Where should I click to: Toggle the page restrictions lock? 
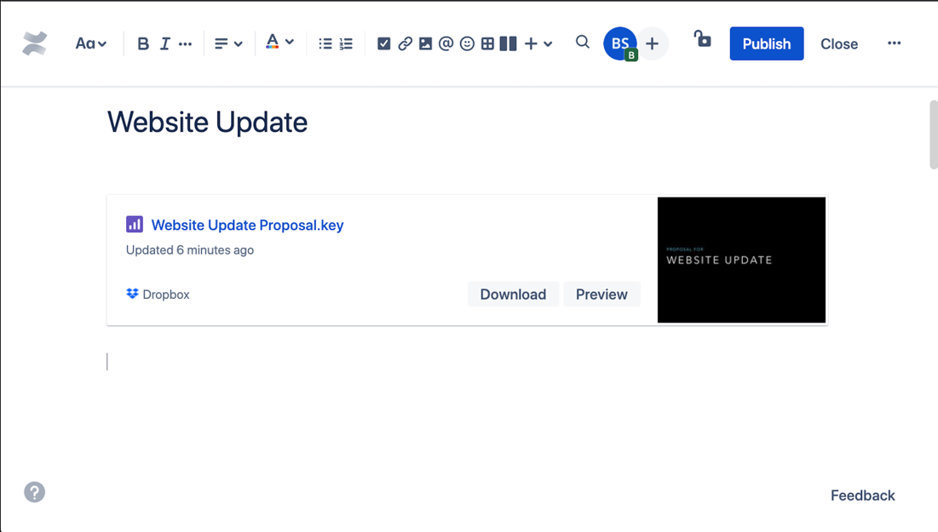pyautogui.click(x=702, y=42)
